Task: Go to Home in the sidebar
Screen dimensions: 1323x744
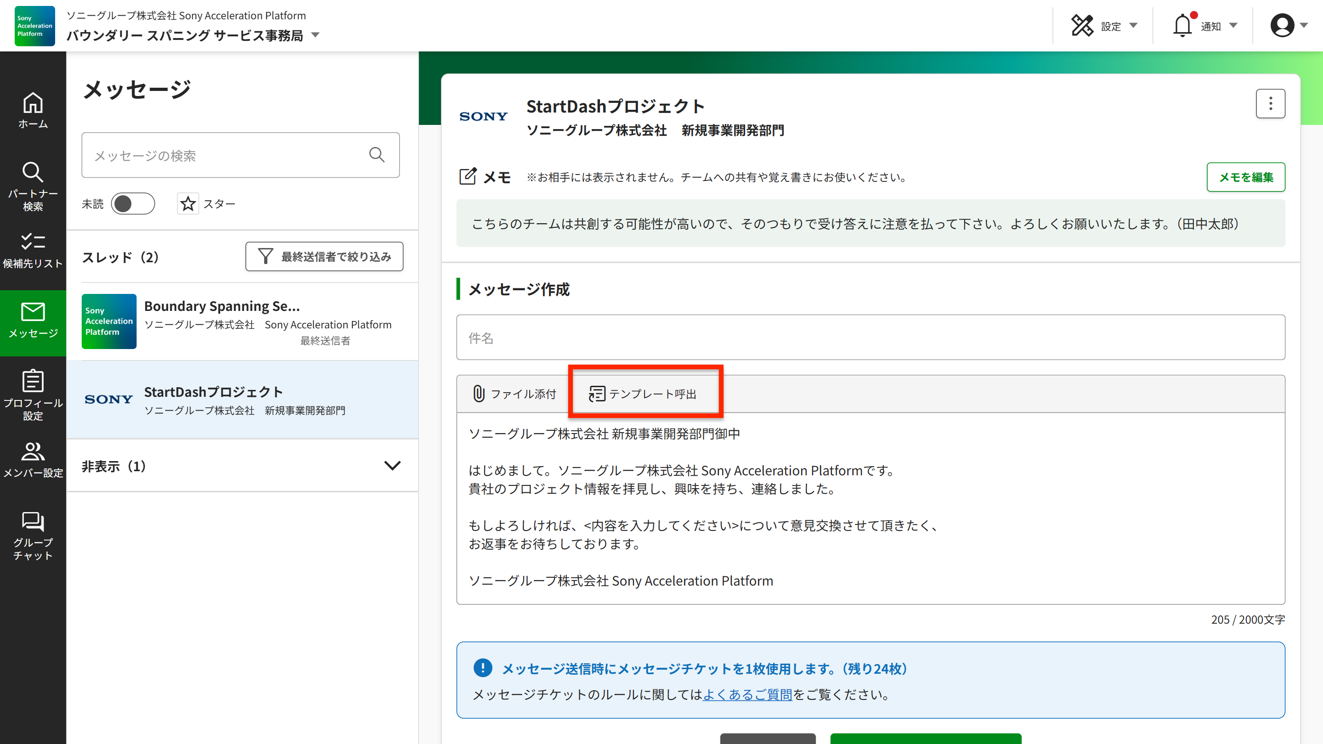Action: tap(33, 110)
